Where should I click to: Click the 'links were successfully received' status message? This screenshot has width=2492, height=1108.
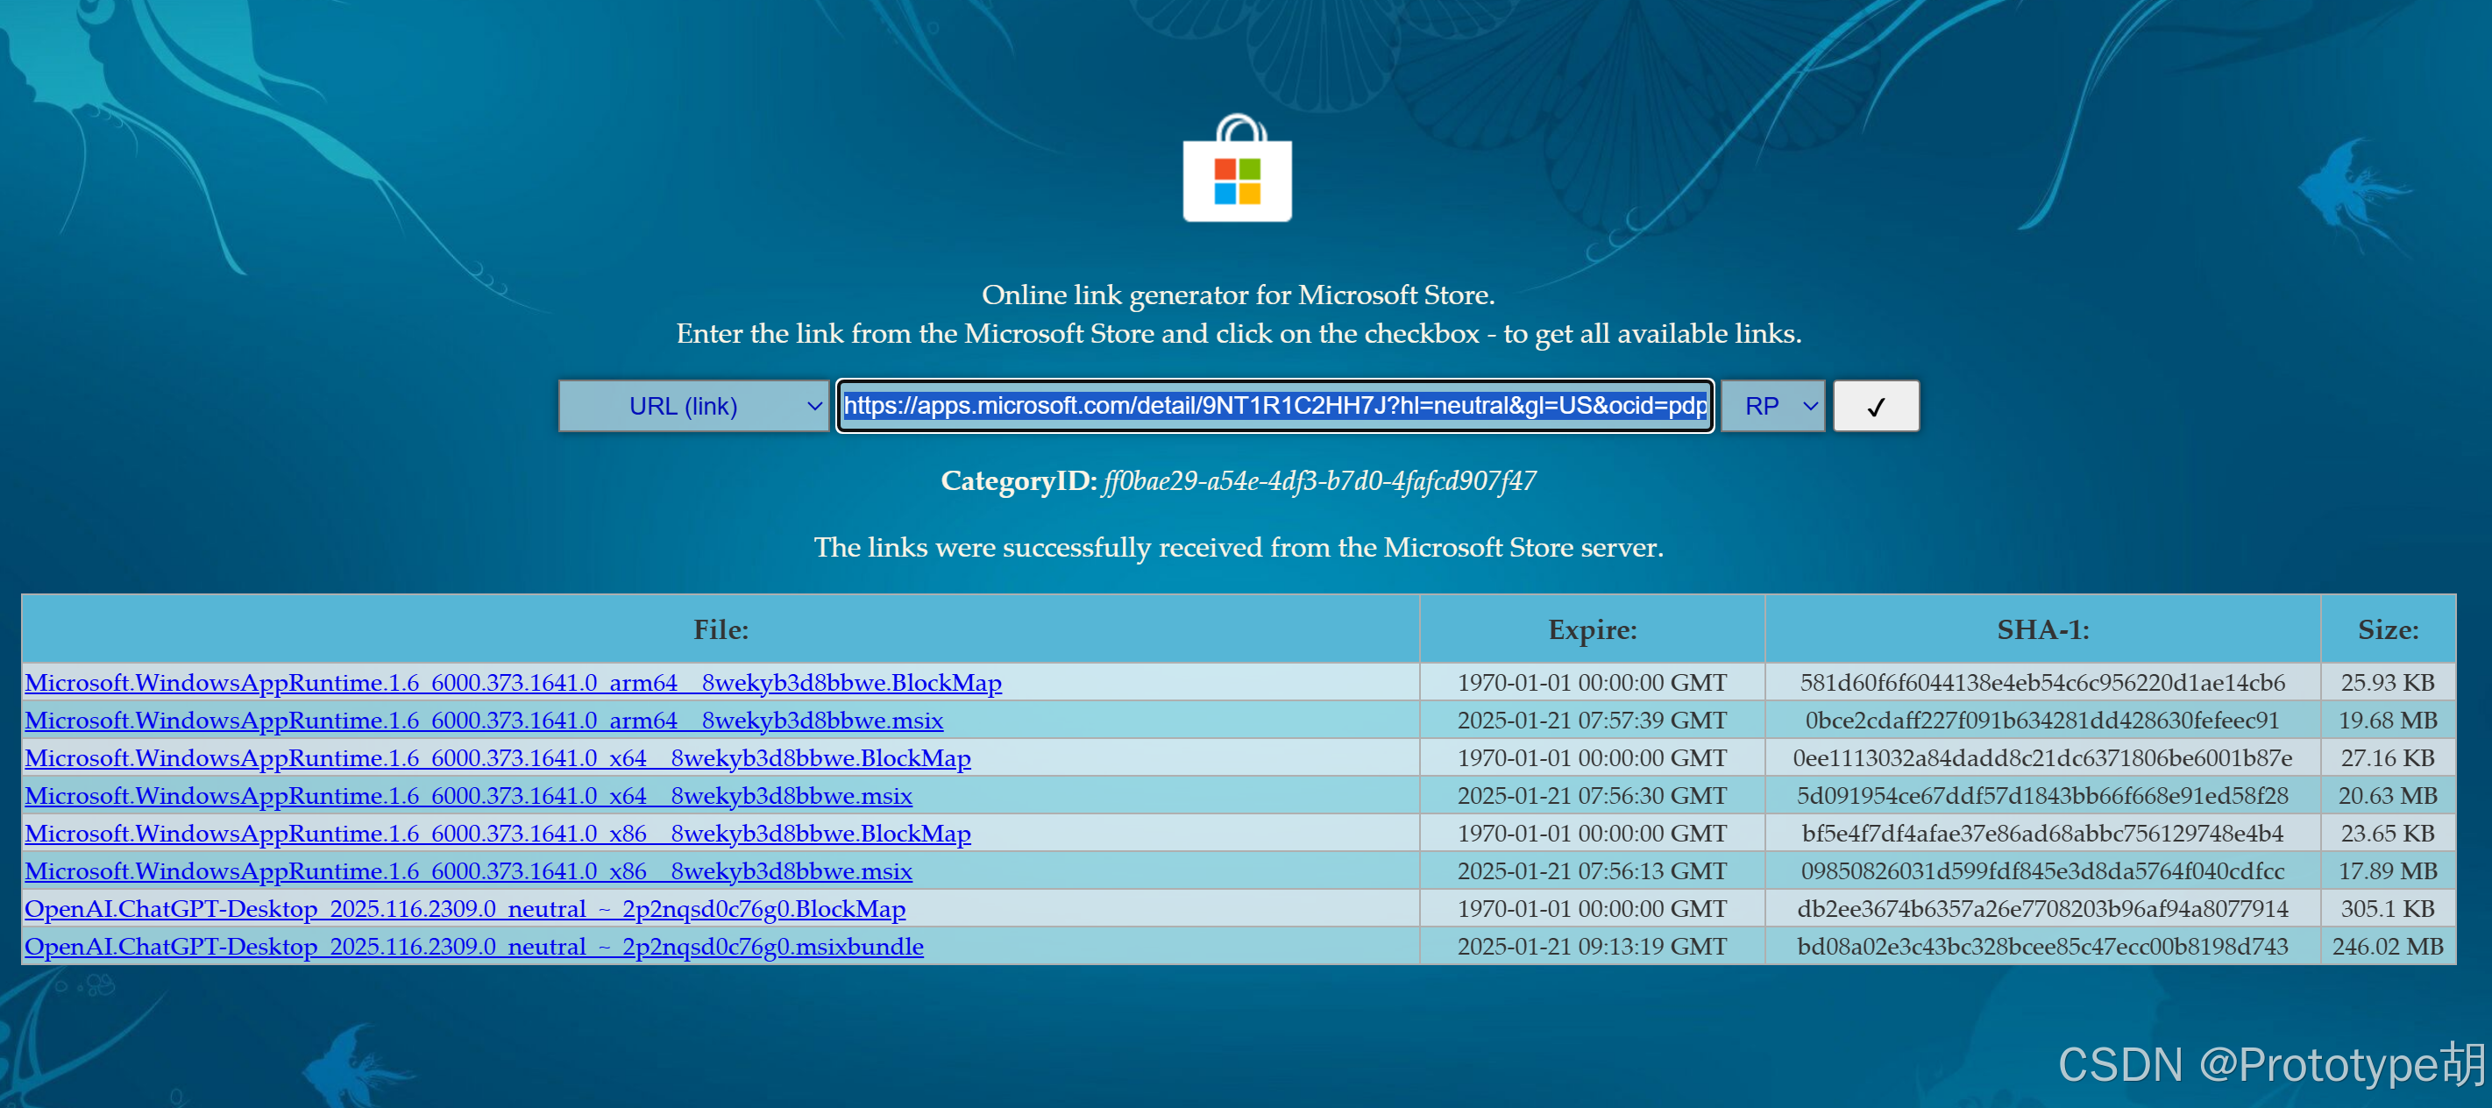click(x=1239, y=548)
